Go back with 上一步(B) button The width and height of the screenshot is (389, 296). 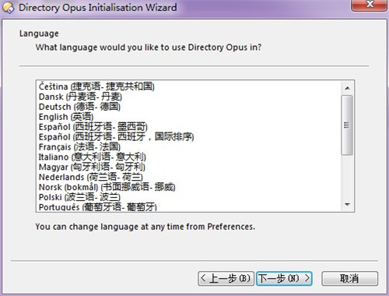tap(226, 279)
